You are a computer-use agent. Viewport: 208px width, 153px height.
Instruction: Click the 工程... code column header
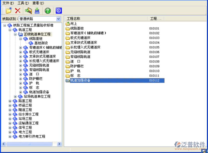(x=156, y=19)
